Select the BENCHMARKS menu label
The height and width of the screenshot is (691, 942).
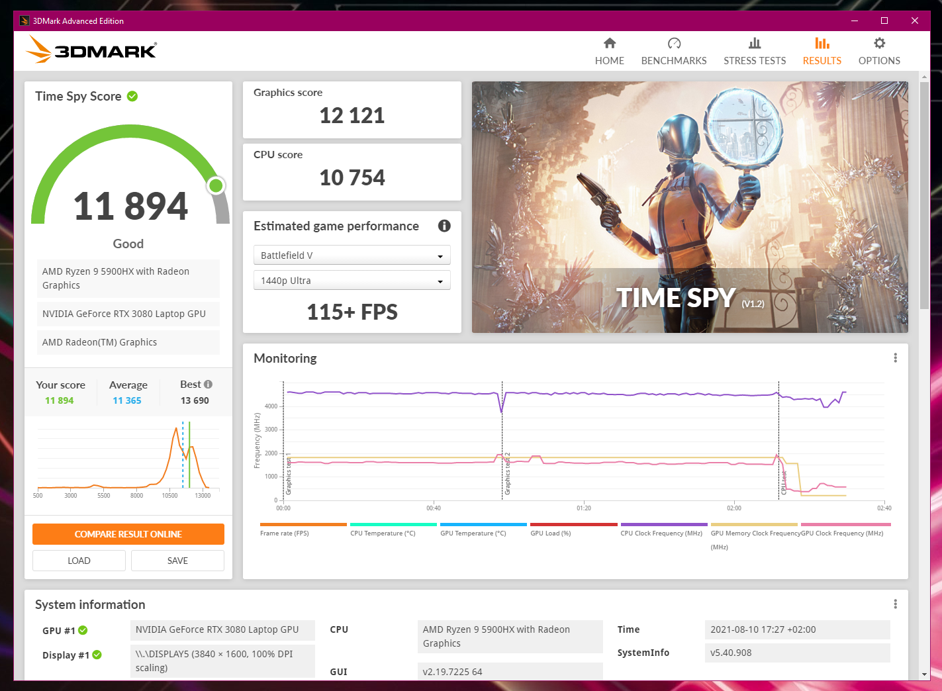(674, 60)
